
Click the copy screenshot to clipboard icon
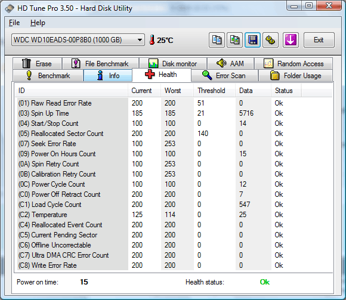click(x=235, y=40)
